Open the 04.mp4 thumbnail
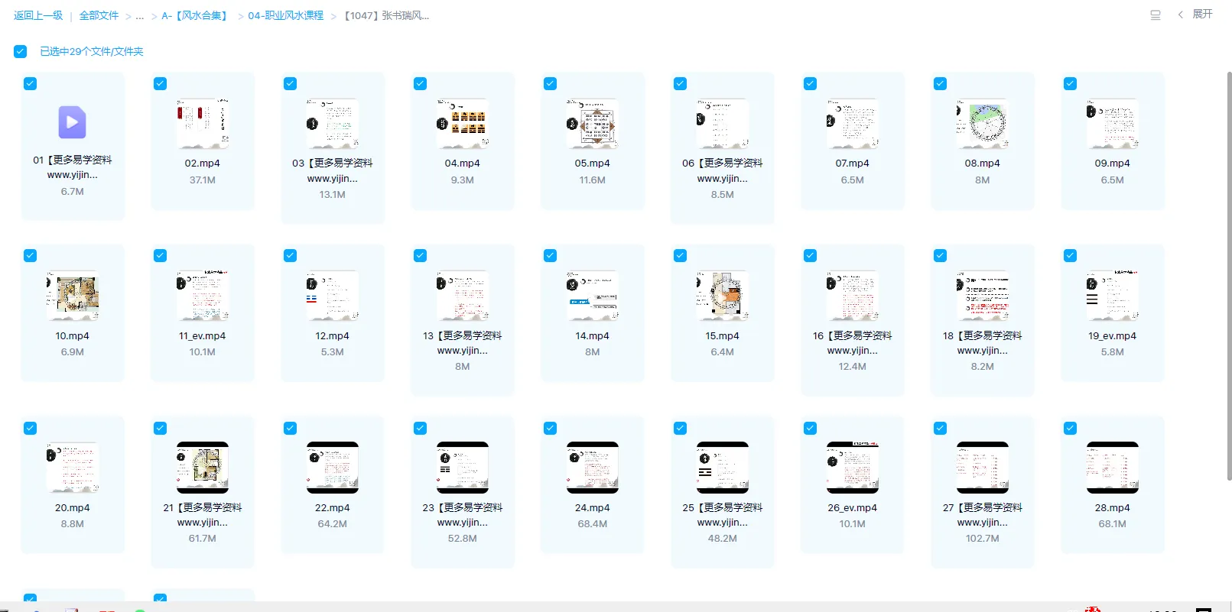The width and height of the screenshot is (1232, 612). 463,123
